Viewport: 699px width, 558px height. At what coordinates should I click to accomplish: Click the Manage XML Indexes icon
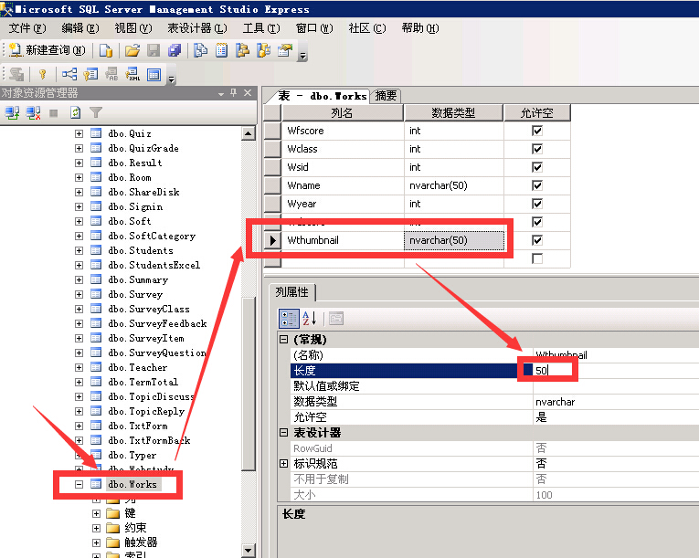[x=132, y=74]
